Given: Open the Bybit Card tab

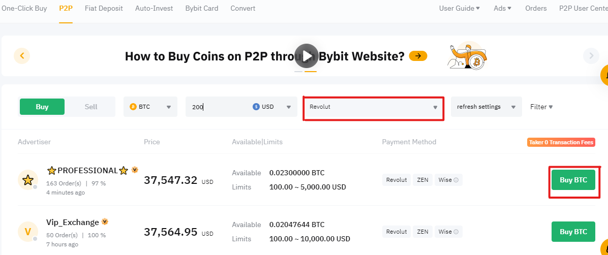Looking at the screenshot, I should pos(202,8).
